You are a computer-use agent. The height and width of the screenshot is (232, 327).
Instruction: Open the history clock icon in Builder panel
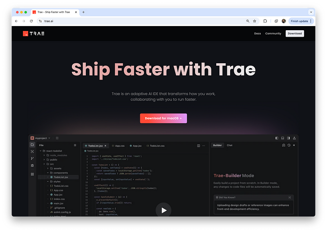click(289, 145)
